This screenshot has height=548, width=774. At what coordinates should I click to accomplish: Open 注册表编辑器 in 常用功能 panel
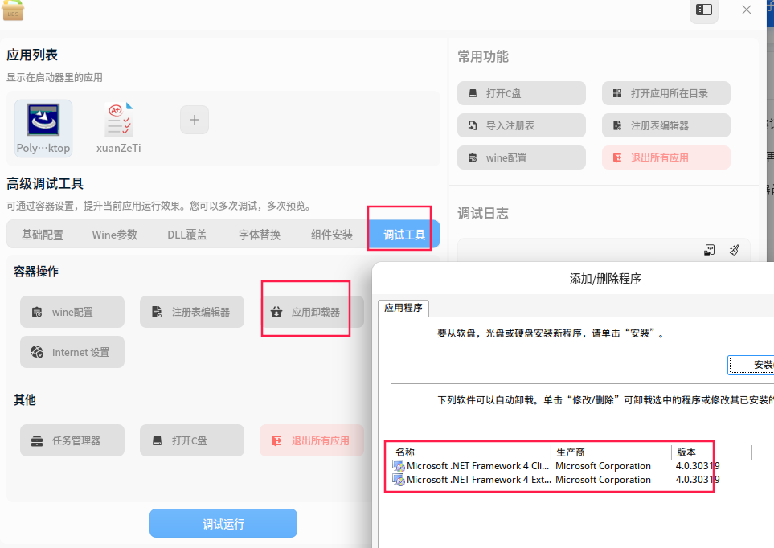665,125
